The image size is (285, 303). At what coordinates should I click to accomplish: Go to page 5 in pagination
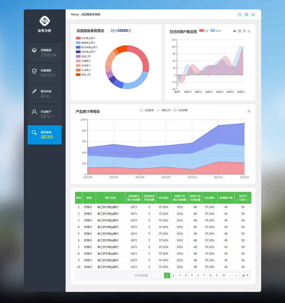tap(192, 275)
